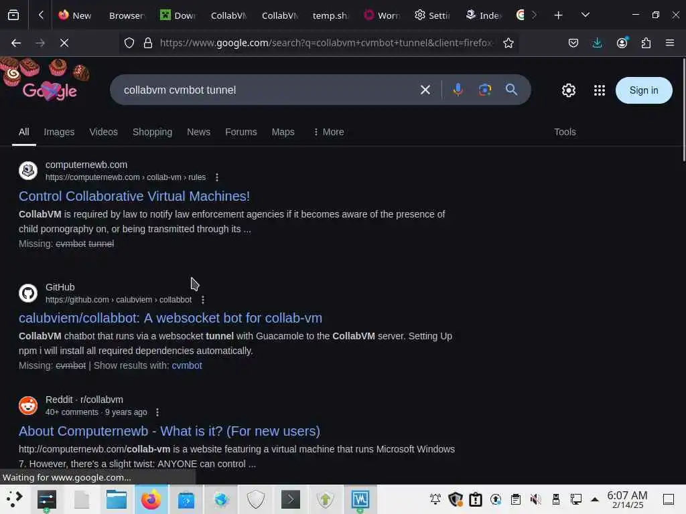Viewport: 686px width, 514px height.
Task: Open the clock showing 6:07 AM
Action: pyautogui.click(x=627, y=499)
